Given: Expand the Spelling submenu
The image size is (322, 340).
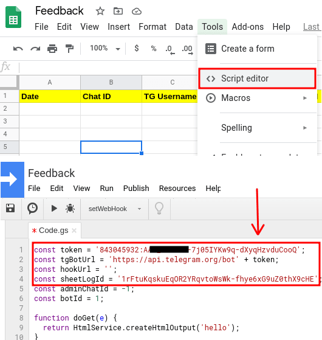Looking at the screenshot, I should 257,128.
